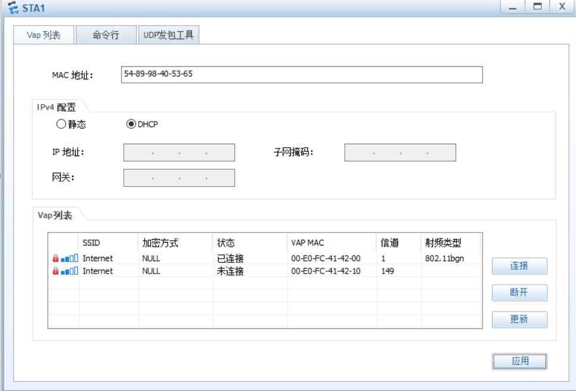The width and height of the screenshot is (576, 391).
Task: Click the 已连接 status cell
Action: click(x=231, y=258)
